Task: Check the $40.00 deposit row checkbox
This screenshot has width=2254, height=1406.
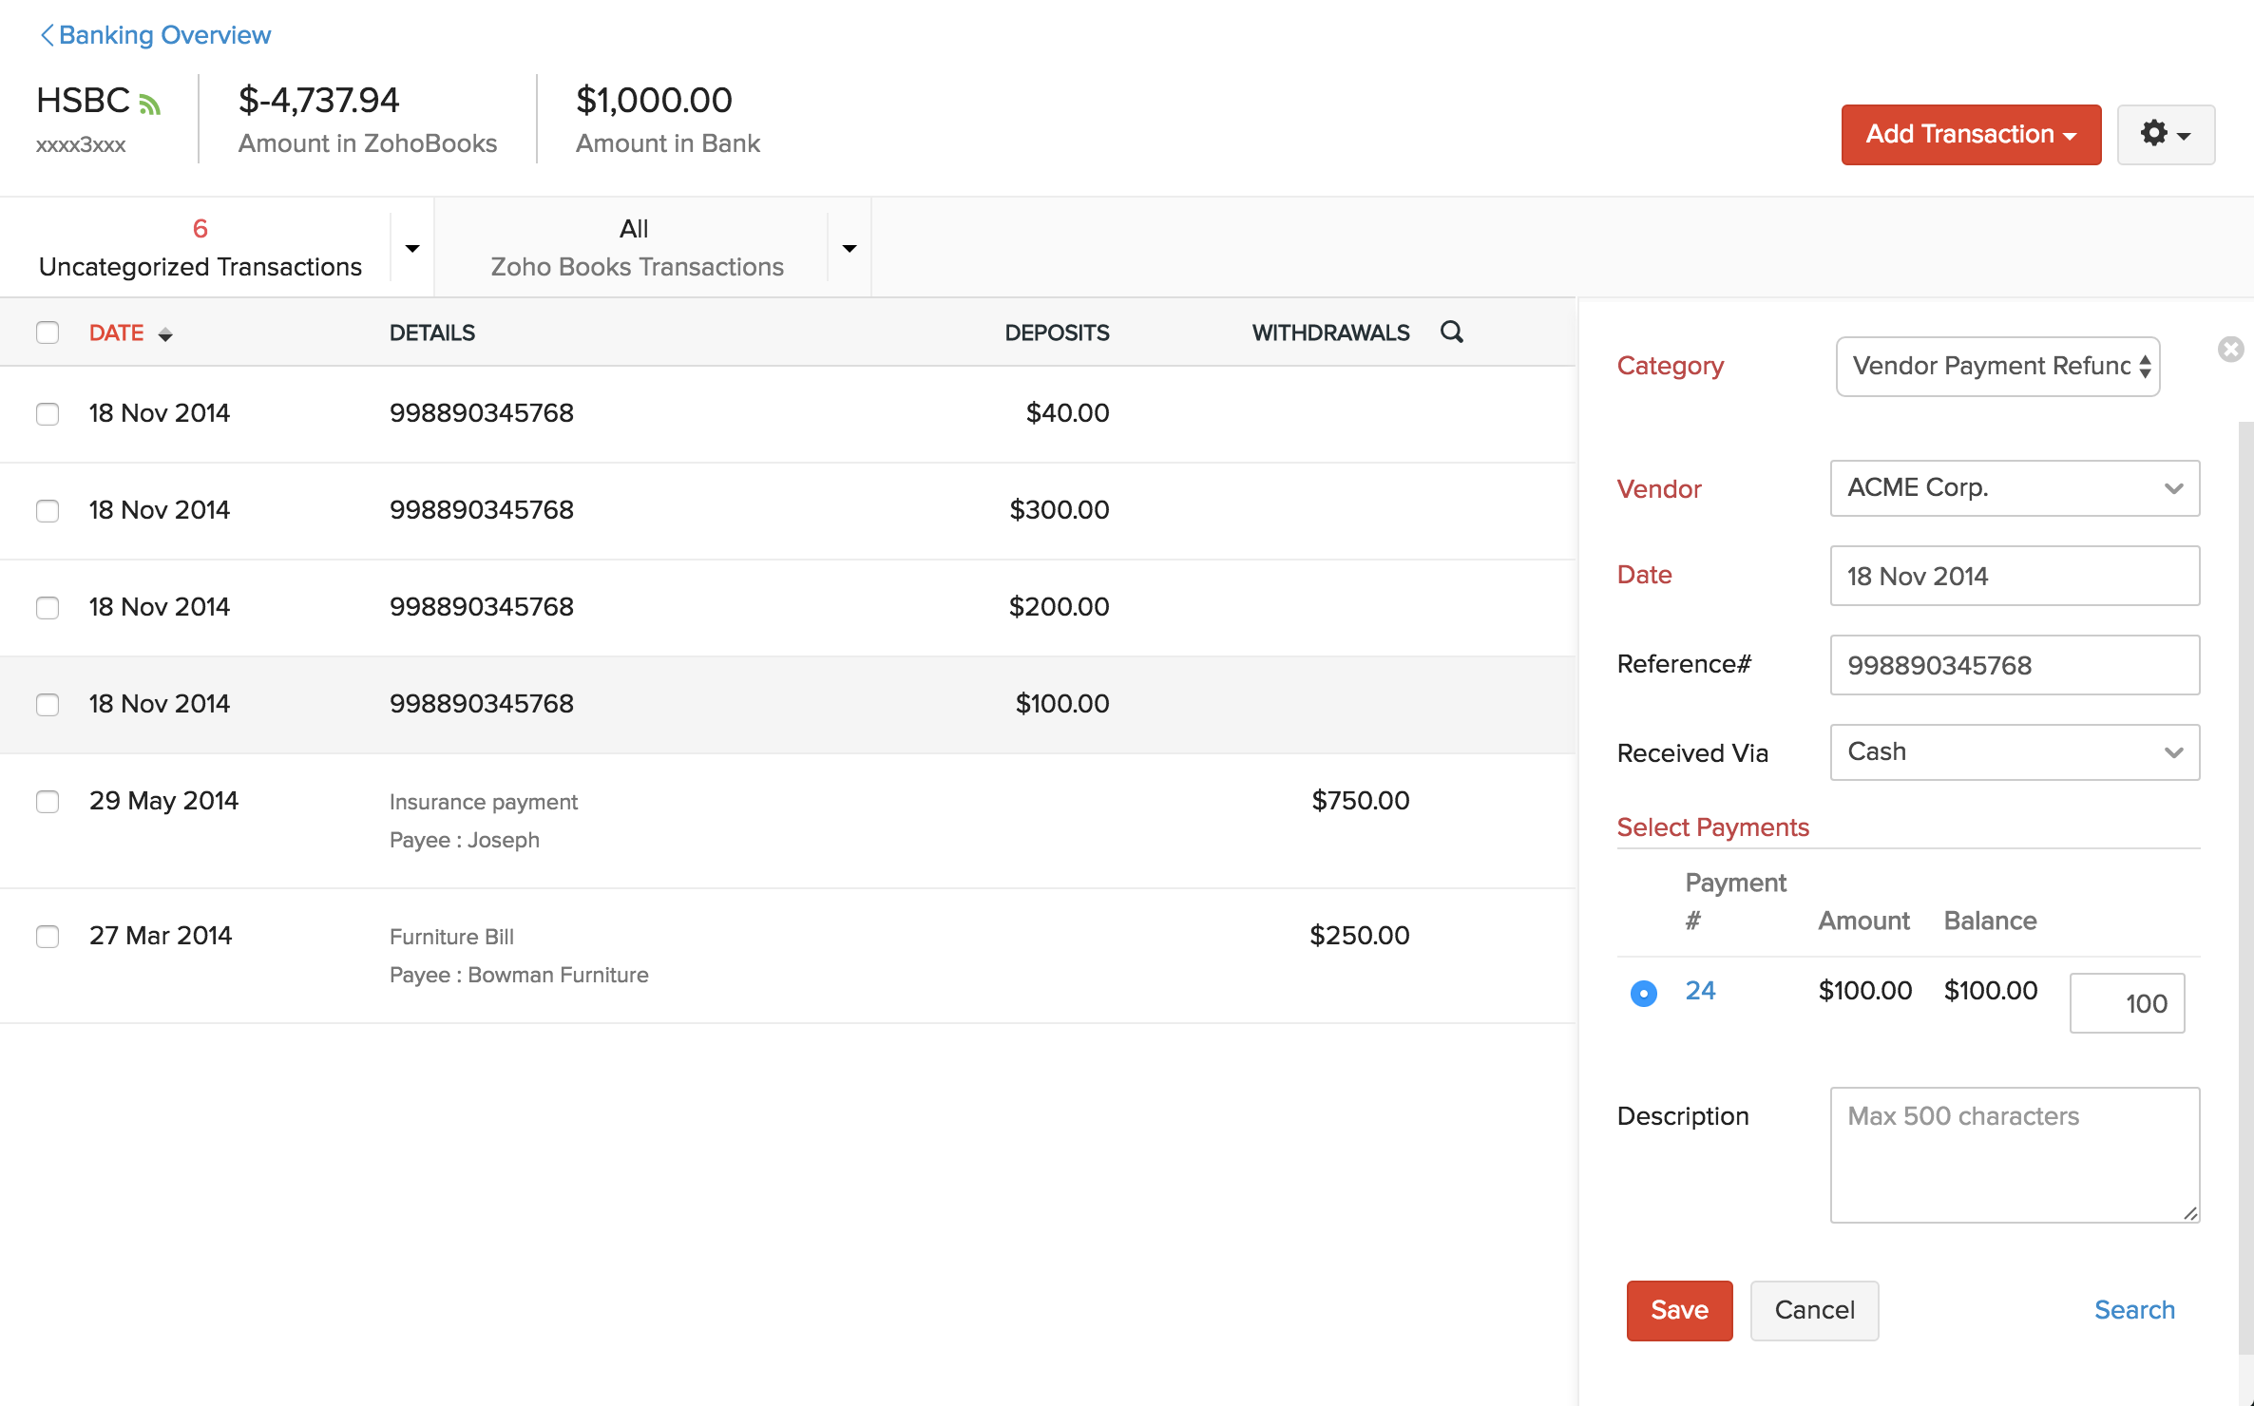Action: coord(48,414)
